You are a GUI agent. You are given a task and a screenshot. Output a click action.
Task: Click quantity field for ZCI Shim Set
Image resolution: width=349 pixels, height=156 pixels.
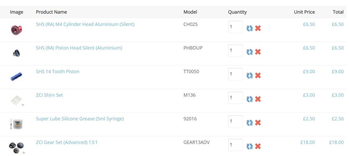tap(235, 98)
